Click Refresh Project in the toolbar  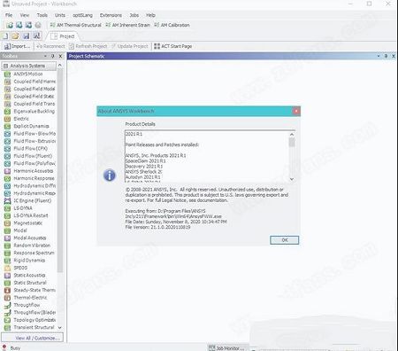[x=88, y=46]
